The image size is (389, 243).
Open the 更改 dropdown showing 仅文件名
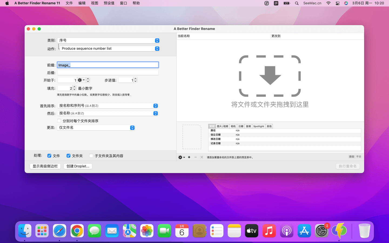point(96,128)
